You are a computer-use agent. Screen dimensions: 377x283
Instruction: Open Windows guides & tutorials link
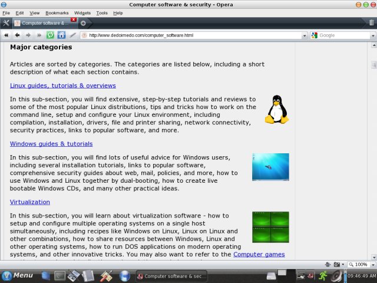51,144
